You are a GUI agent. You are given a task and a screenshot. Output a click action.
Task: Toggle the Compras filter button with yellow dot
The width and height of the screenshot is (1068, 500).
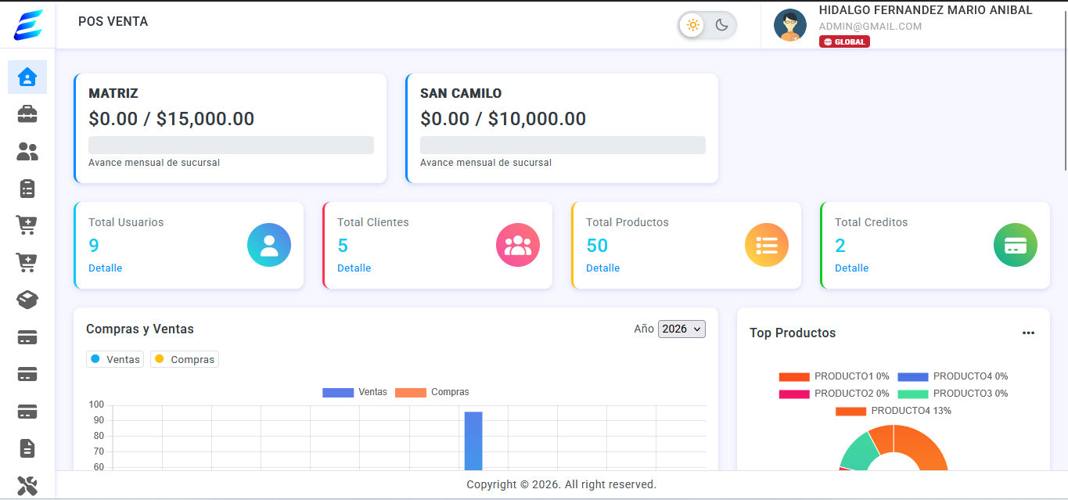click(185, 359)
